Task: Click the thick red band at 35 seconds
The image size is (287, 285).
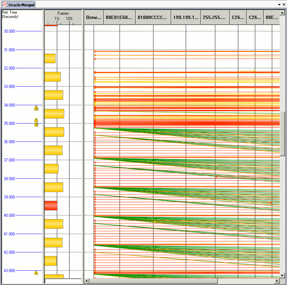Action: point(187,123)
